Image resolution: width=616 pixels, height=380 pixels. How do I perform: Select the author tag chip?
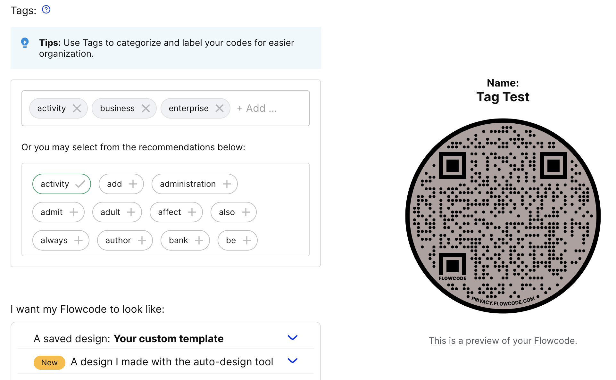tap(125, 240)
